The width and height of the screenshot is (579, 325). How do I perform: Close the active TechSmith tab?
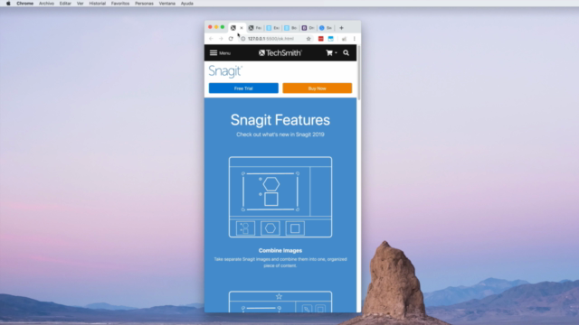[x=242, y=28]
